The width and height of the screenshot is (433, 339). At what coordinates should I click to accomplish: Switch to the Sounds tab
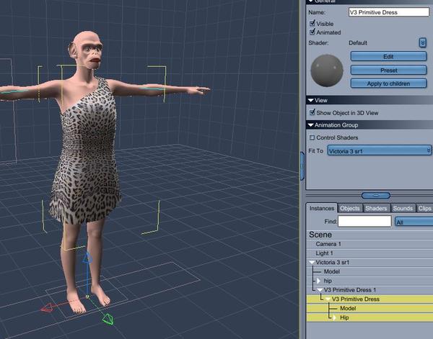(x=403, y=208)
